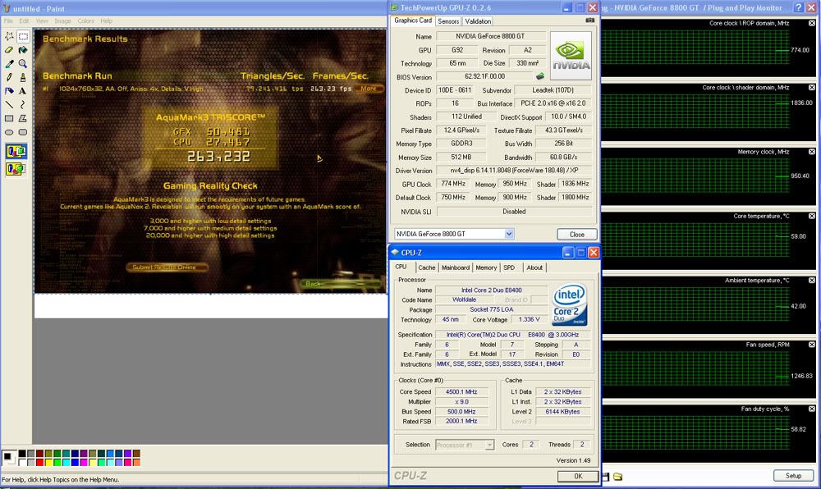Select the Rounded Rectangle tool

point(23,132)
